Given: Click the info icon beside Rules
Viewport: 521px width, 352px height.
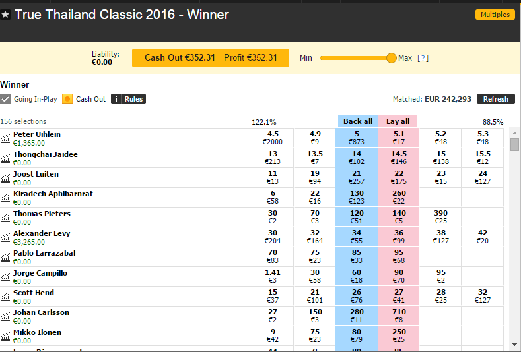Looking at the screenshot, I should click(116, 99).
